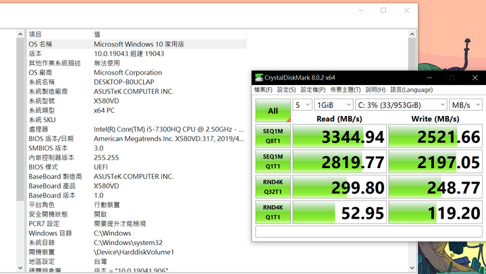
Task: Click the 項目 column header in system info
Action: tap(59, 34)
